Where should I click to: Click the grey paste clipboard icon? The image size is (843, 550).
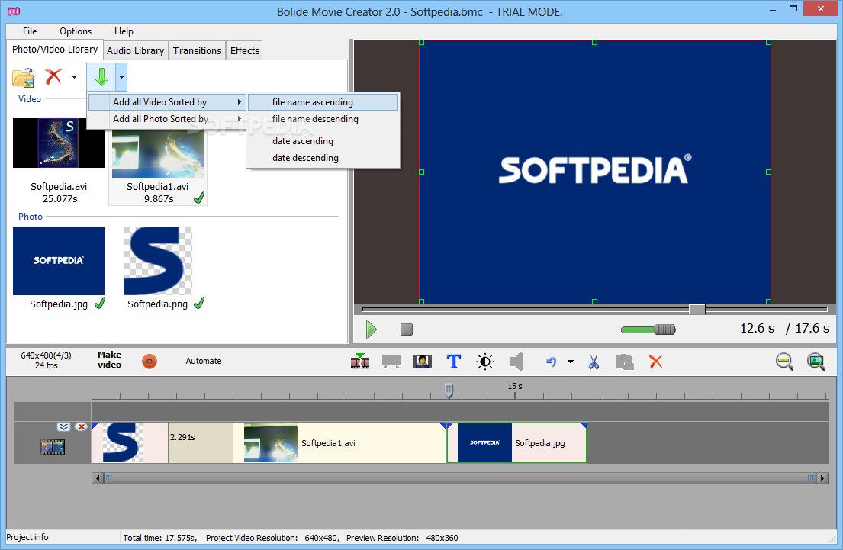[625, 362]
